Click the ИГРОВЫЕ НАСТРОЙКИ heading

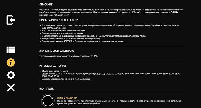point(52,66)
